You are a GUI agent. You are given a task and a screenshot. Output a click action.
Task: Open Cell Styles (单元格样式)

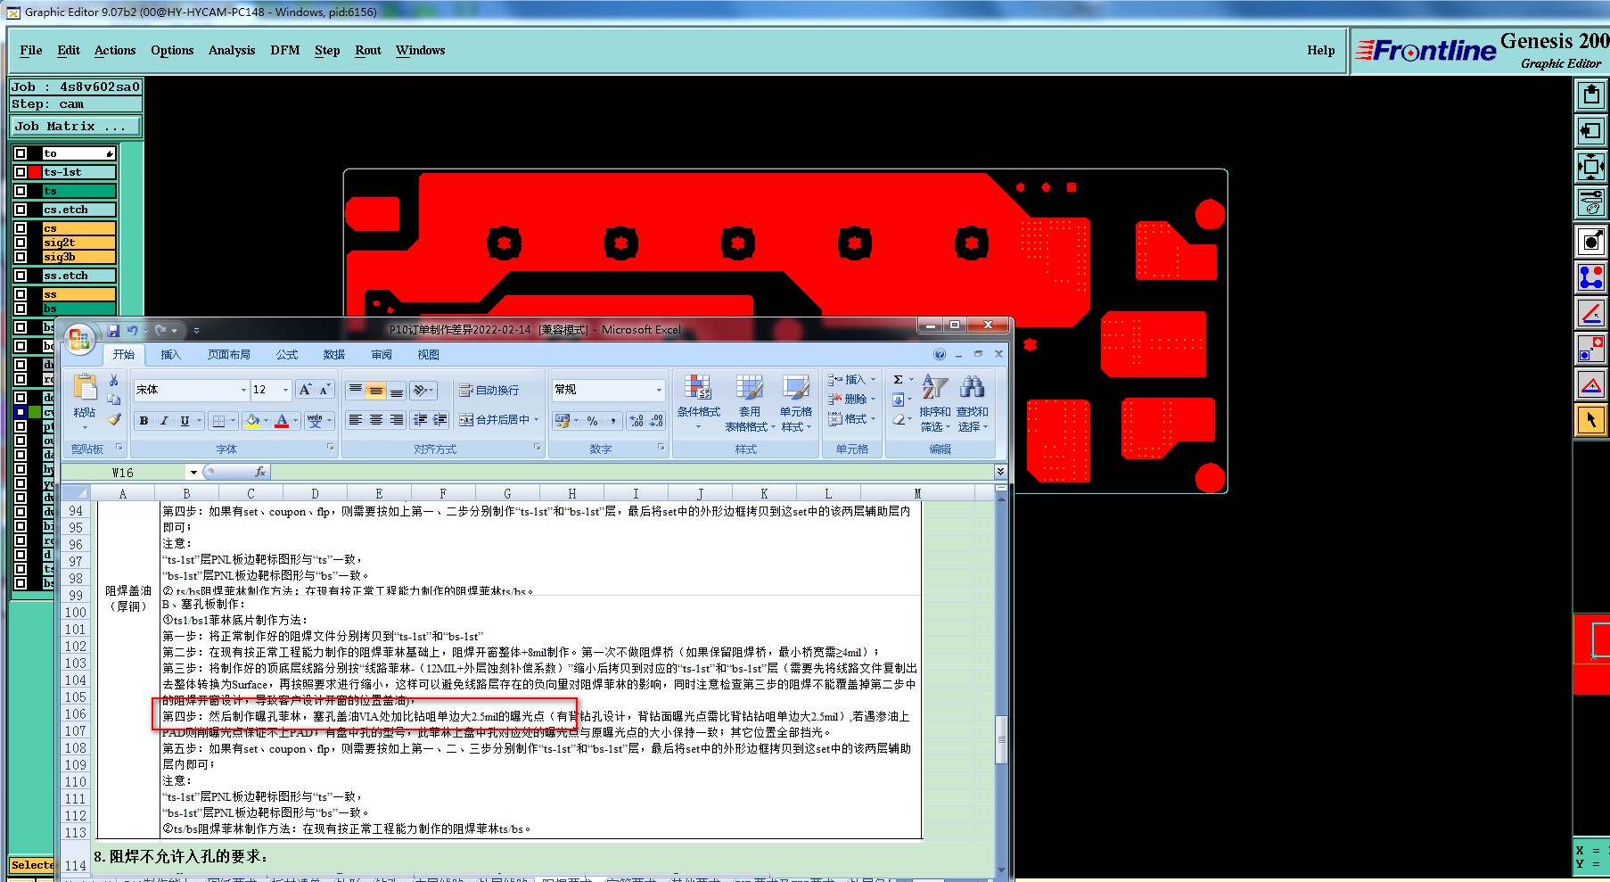point(796,402)
